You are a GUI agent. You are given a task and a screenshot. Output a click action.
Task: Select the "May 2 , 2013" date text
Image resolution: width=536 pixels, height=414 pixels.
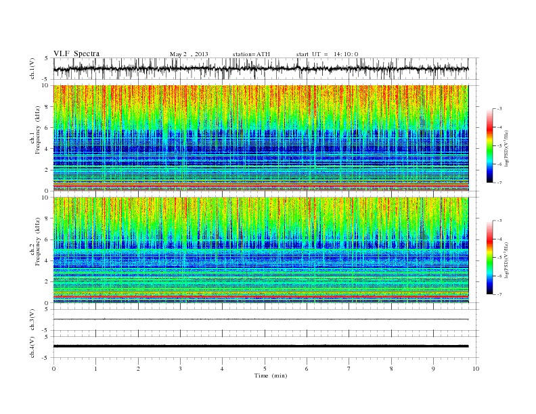189,54
